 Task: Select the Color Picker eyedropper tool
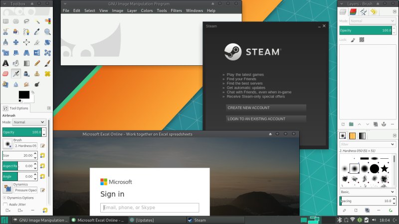click(x=37, y=32)
